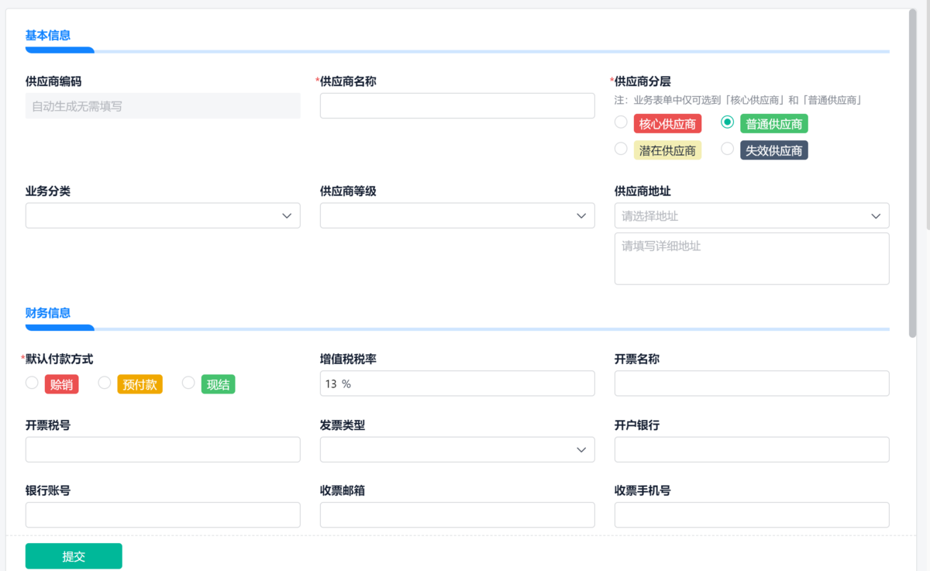Open 供应商地址 address selector

pyautogui.click(x=752, y=216)
